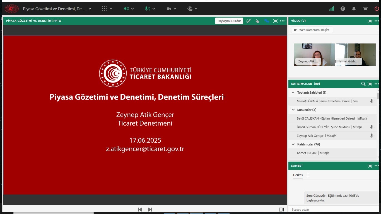
Task: Toggle the microphone on or off
Action: [x=147, y=9]
